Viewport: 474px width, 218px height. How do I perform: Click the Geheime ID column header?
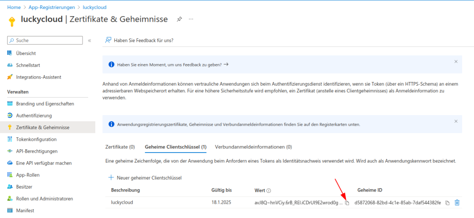pos(370,190)
